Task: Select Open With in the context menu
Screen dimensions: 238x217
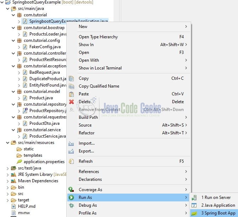Action: (x=129, y=60)
